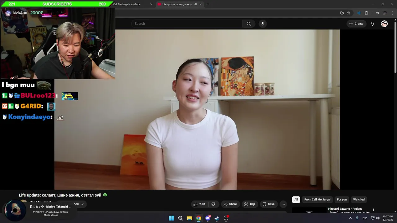The width and height of the screenshot is (397, 223).
Task: Share the video
Action: (230, 204)
